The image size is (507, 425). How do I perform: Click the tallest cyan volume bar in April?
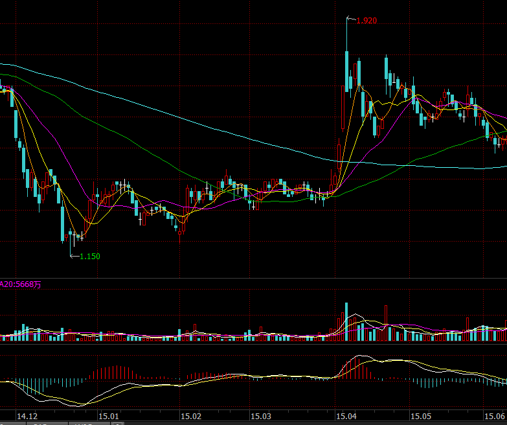pyautogui.click(x=346, y=322)
